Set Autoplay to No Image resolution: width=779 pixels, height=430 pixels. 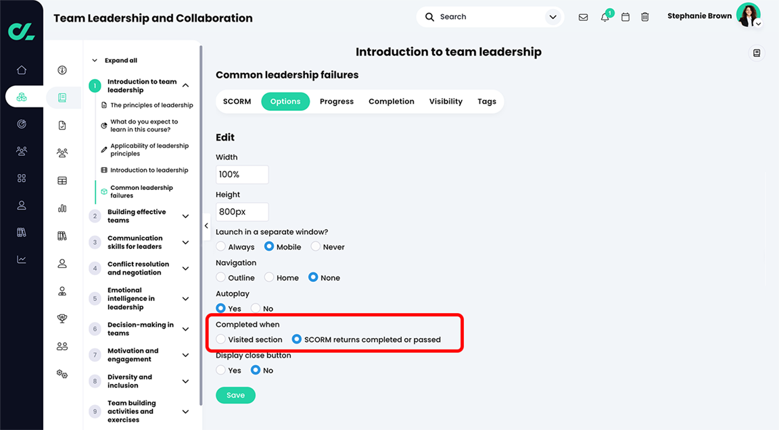tap(256, 308)
